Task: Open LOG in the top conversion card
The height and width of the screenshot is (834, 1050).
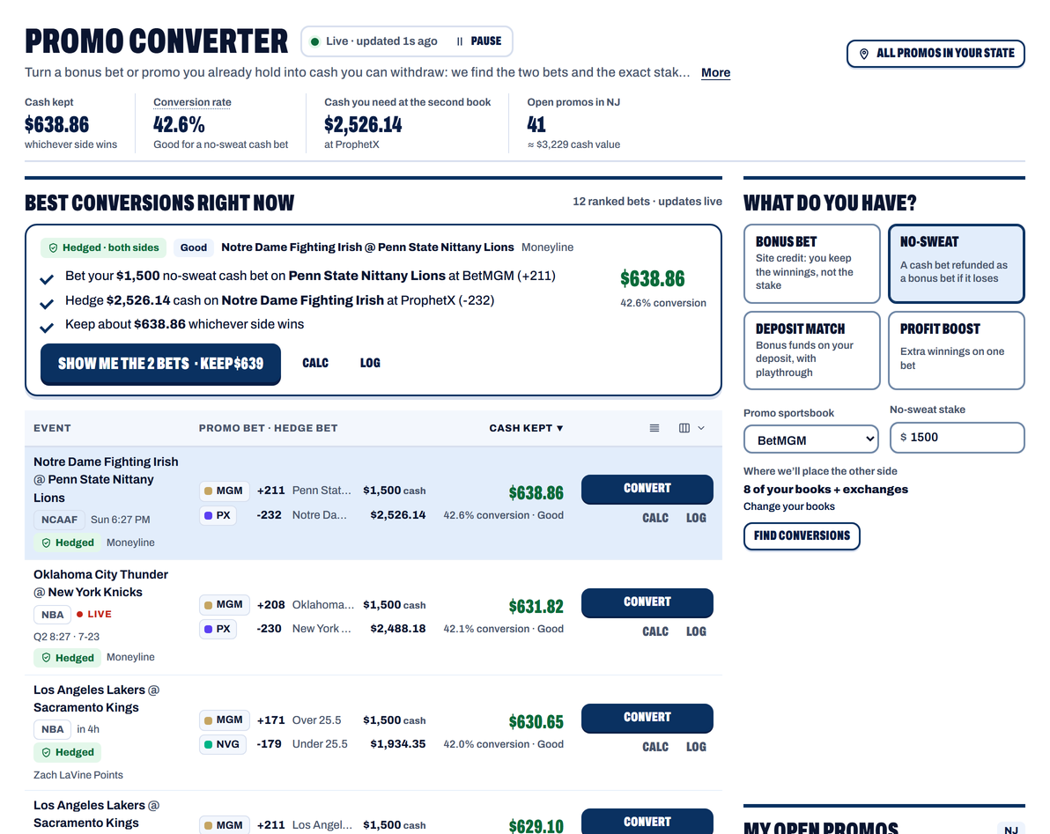Action: point(370,363)
